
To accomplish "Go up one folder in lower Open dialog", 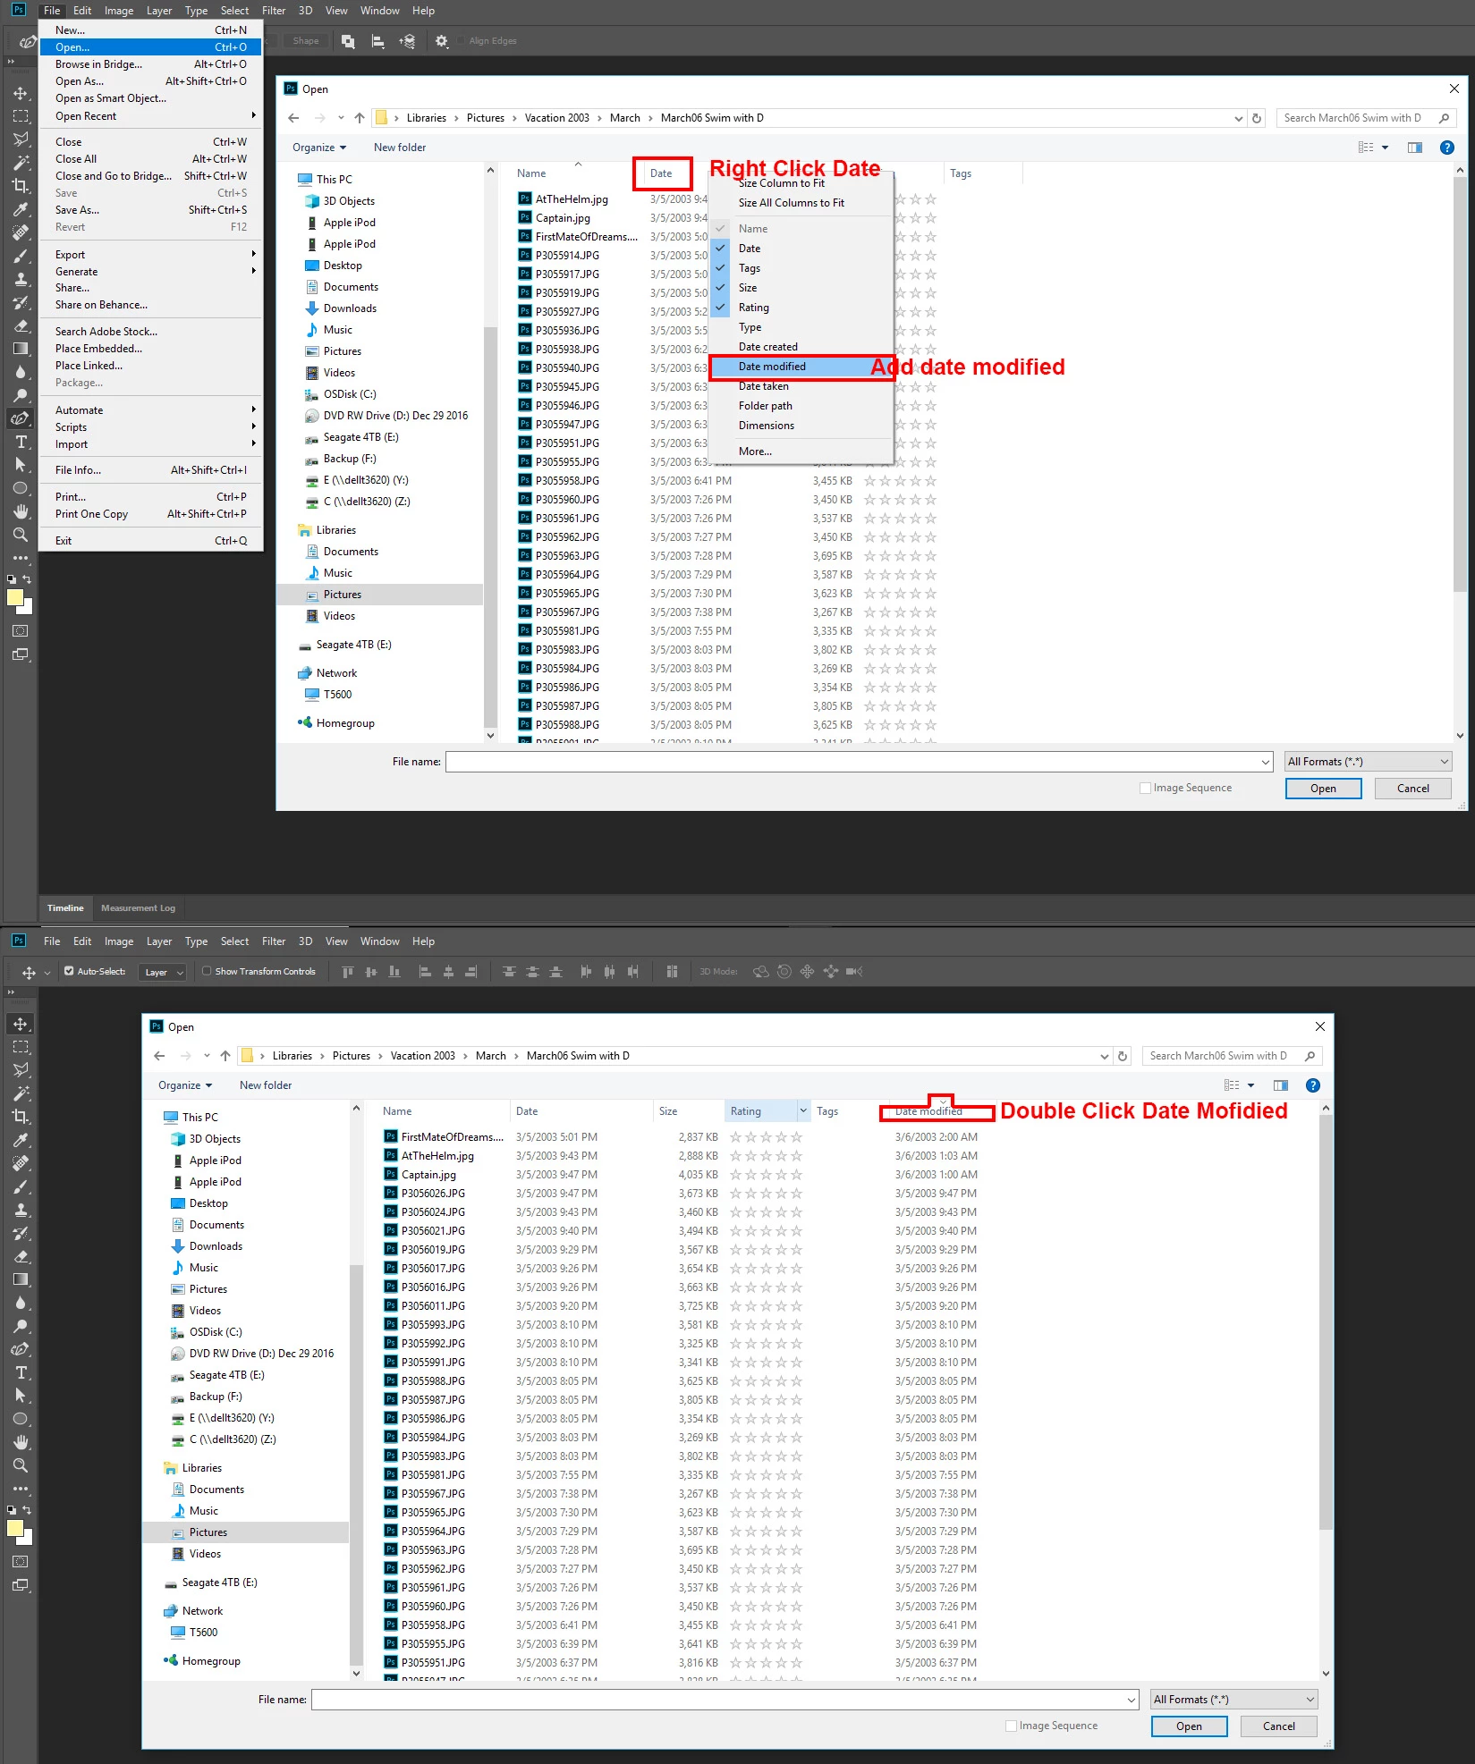I will [225, 1056].
